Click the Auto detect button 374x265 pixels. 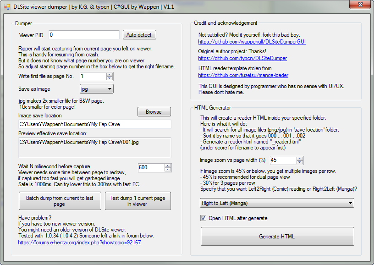tap(139, 35)
